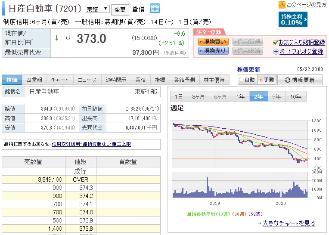Switch to the 指標 tab
The image size is (329, 235).
point(160,80)
